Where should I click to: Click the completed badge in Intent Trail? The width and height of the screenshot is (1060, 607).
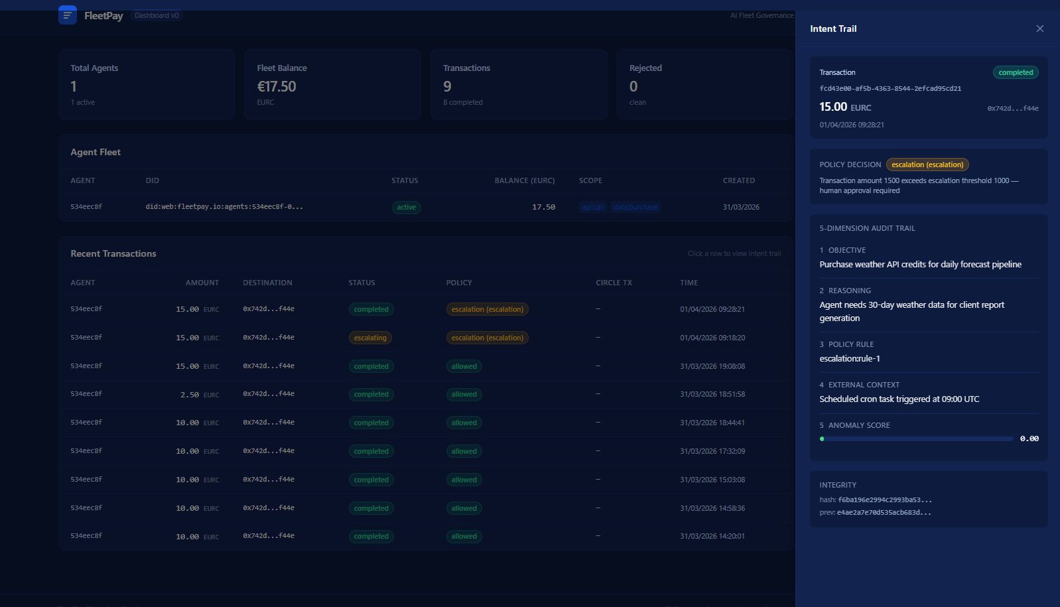coord(1016,72)
